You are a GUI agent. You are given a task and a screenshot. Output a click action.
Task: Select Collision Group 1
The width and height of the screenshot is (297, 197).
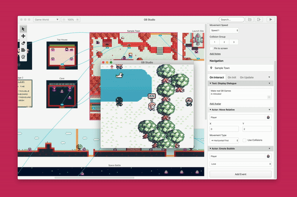pos(215,42)
